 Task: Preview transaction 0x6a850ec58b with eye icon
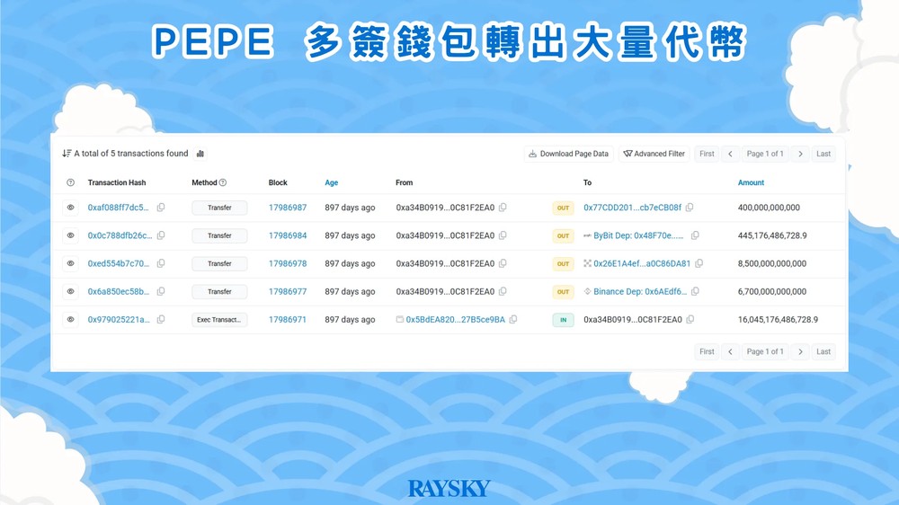click(70, 291)
